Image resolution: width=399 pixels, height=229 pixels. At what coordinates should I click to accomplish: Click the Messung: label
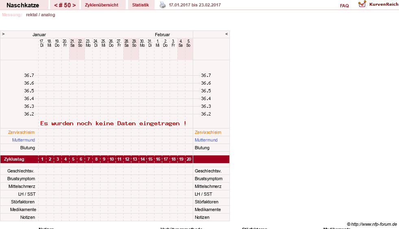(12, 15)
